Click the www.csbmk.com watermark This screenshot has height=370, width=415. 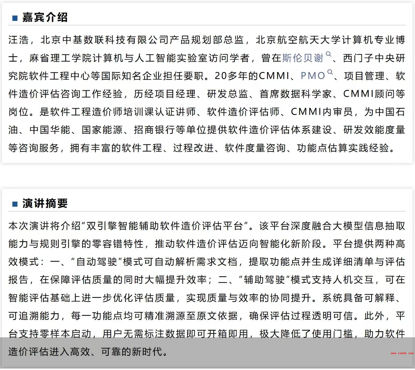click(x=402, y=353)
